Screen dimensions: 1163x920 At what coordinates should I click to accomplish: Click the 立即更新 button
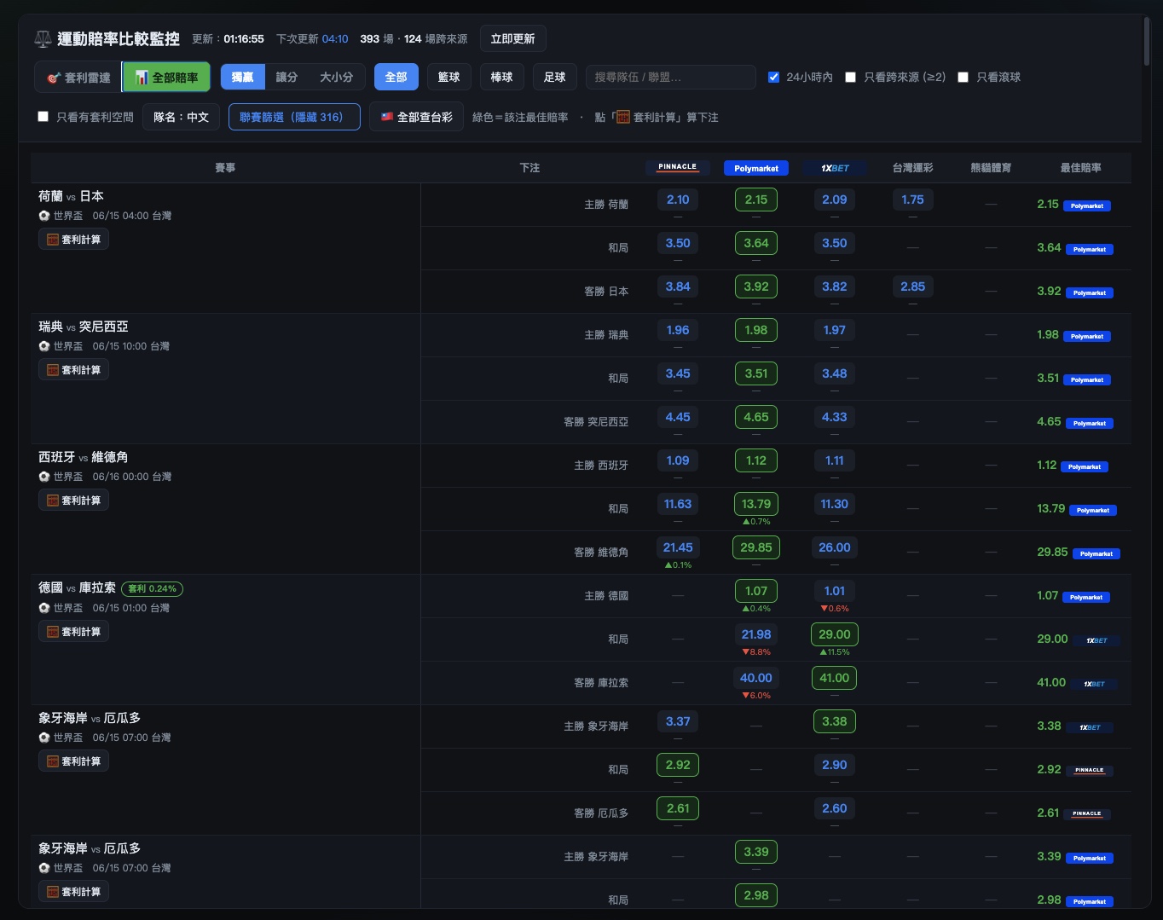(513, 38)
